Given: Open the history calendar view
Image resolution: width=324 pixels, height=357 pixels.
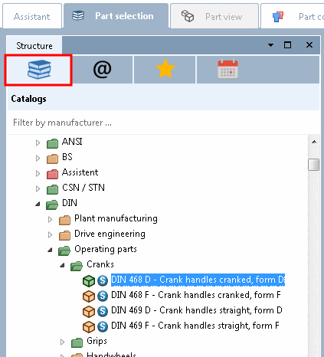Looking at the screenshot, I should (227, 69).
